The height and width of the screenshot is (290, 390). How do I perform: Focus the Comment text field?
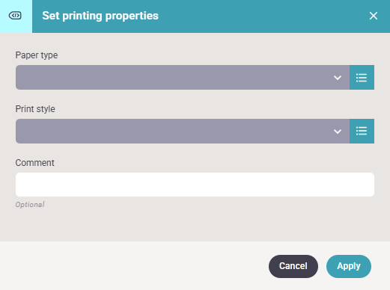click(195, 185)
